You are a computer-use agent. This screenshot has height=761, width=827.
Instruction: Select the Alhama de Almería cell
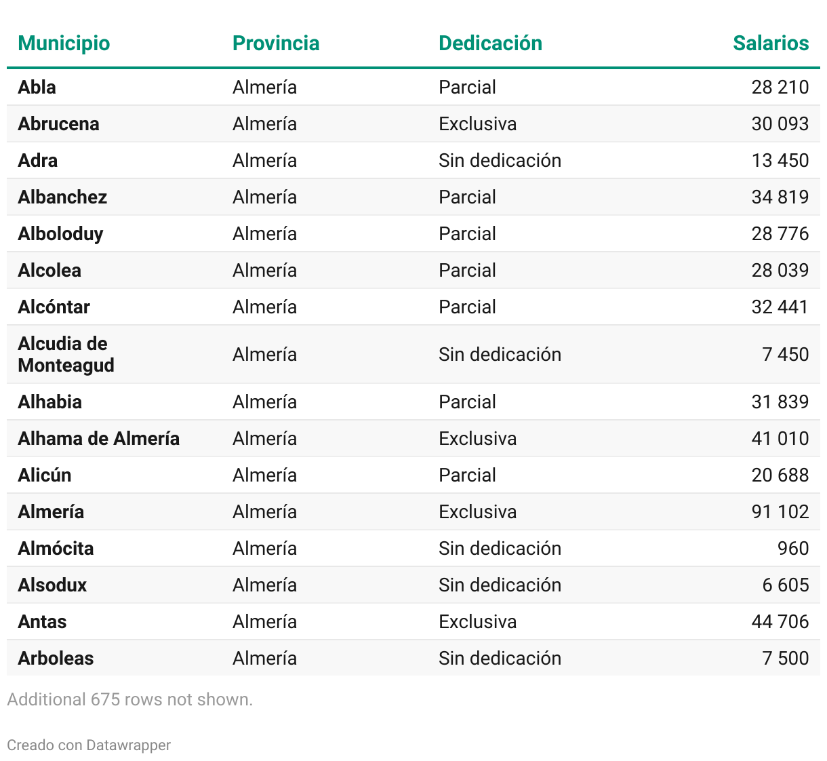(x=99, y=439)
